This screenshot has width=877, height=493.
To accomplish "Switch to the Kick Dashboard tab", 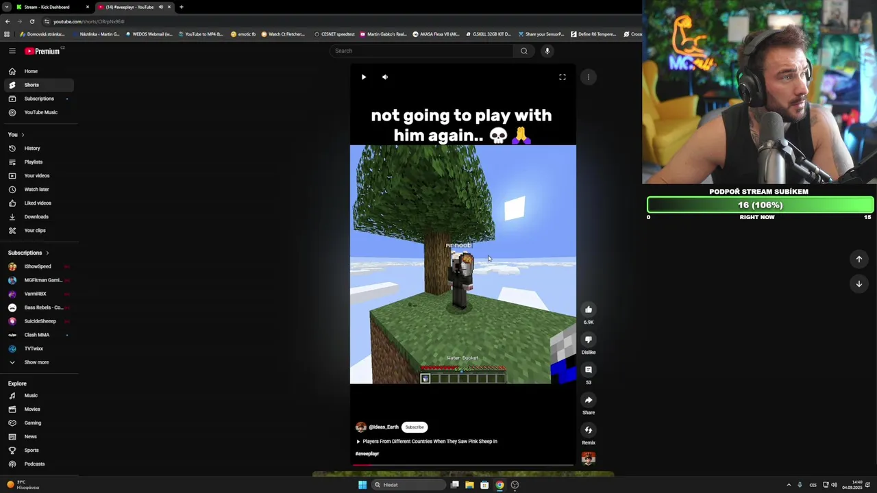I will pyautogui.click(x=51, y=7).
